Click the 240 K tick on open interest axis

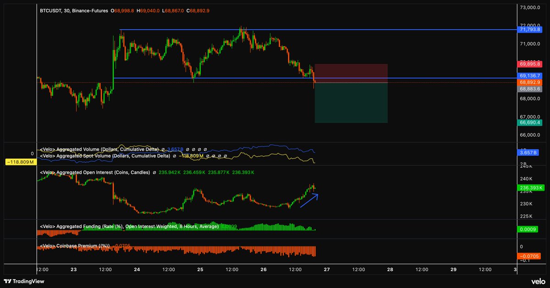pos(526,179)
